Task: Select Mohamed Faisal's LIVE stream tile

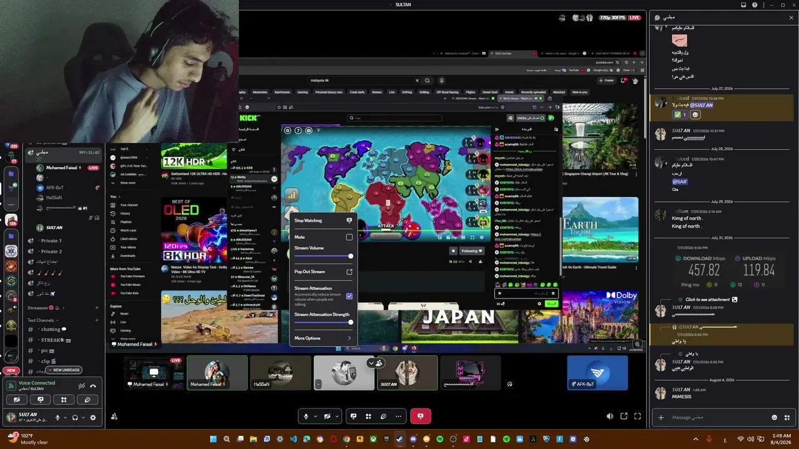Action: click(x=154, y=373)
